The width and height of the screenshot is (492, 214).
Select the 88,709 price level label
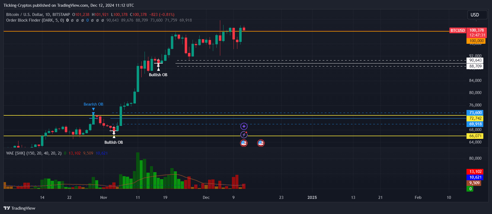[x=475, y=66]
